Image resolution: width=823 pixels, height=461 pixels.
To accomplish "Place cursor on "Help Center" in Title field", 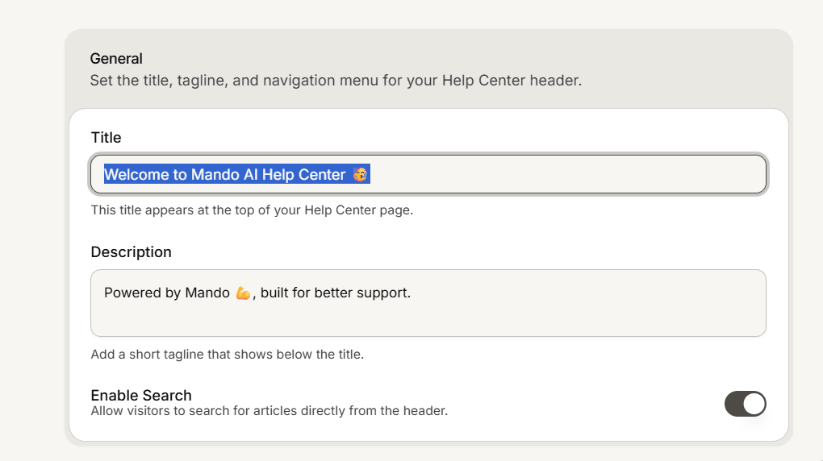I will (303, 174).
